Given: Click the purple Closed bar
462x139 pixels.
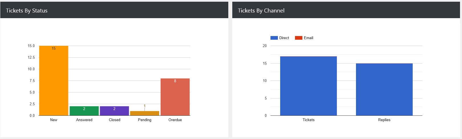Looking at the screenshot, I should pos(114,111).
